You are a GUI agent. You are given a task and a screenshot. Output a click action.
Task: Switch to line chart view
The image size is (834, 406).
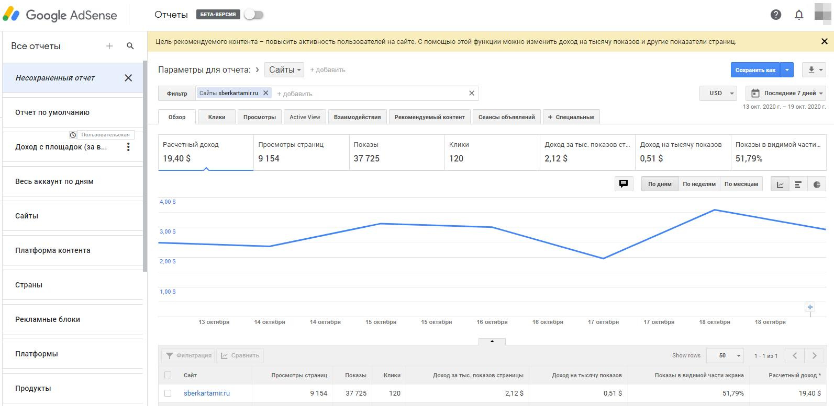coord(780,184)
